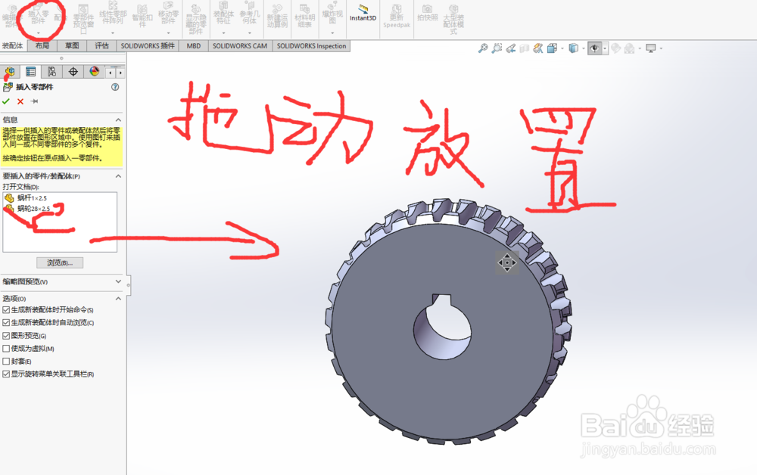Screen dimensions: 757x475
Task: Expand the 缩略图预览 section
Action: [118, 281]
